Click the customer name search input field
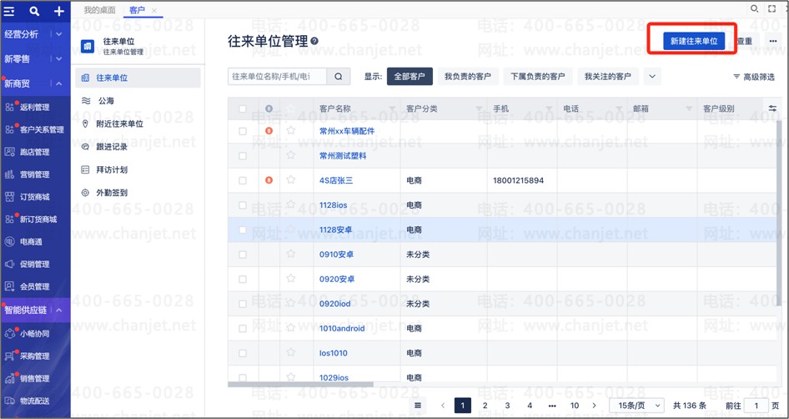 pos(277,77)
